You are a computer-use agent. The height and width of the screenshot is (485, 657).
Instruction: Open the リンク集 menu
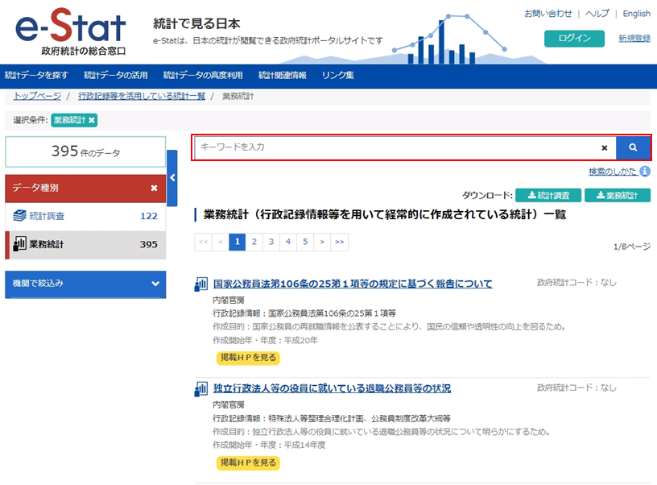coord(337,75)
